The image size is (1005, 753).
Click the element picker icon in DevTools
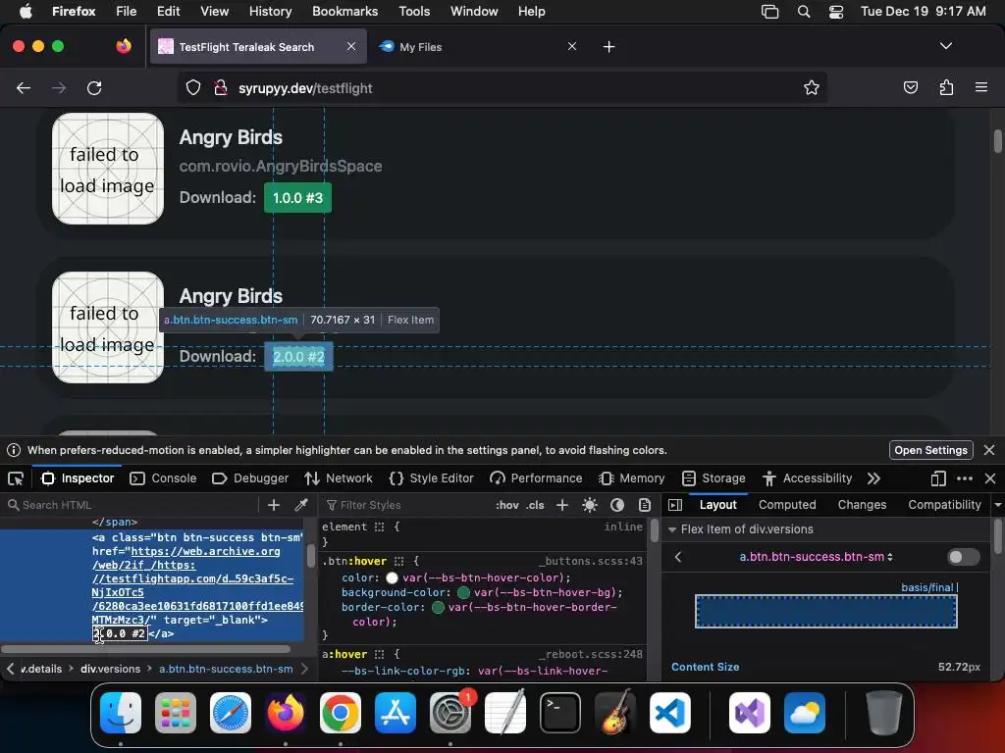(16, 478)
